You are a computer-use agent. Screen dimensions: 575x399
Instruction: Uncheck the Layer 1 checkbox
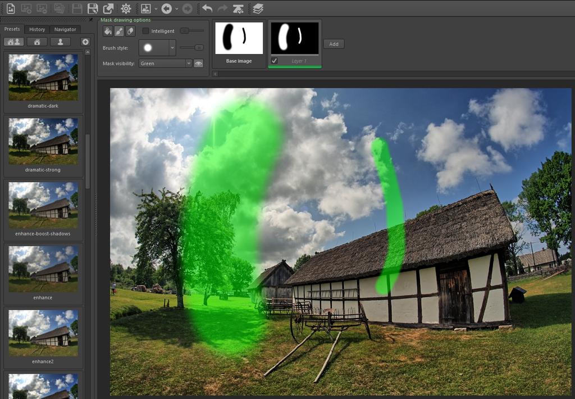(274, 61)
